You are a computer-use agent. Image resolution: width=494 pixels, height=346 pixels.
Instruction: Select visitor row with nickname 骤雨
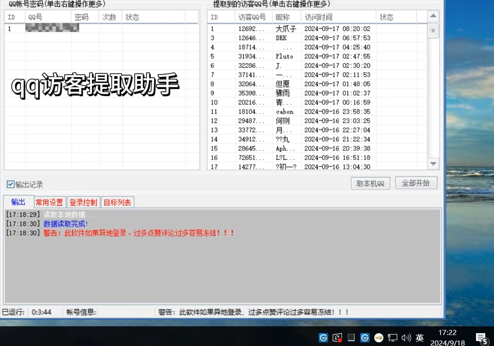click(317, 93)
